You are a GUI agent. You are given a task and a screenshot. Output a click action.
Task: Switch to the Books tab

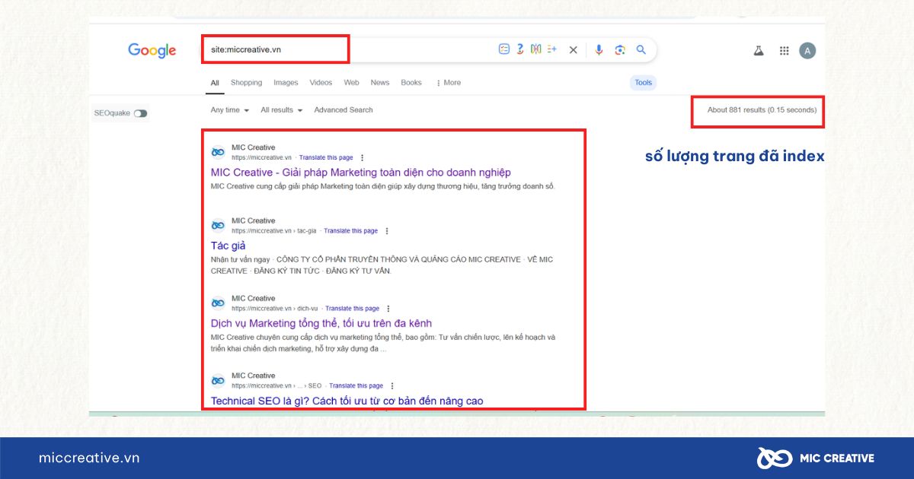coord(411,83)
